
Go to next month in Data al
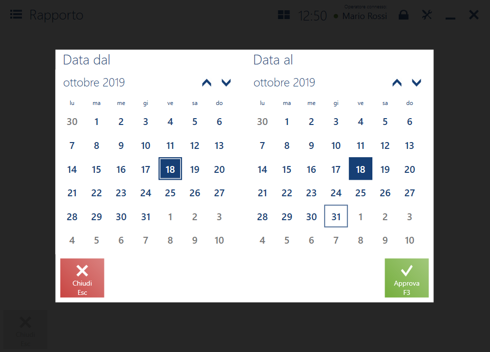(x=417, y=83)
